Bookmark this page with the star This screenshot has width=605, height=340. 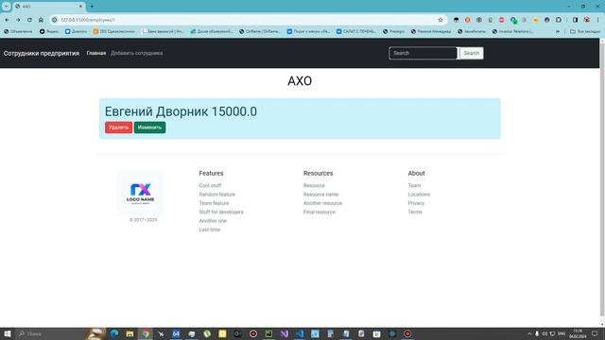click(x=441, y=20)
